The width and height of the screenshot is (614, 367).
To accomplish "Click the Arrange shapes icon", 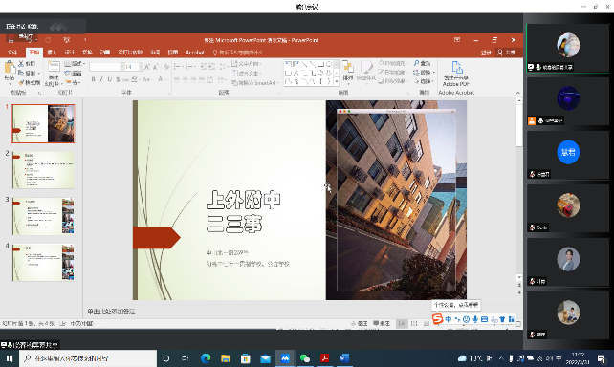I will pyautogui.click(x=347, y=67).
